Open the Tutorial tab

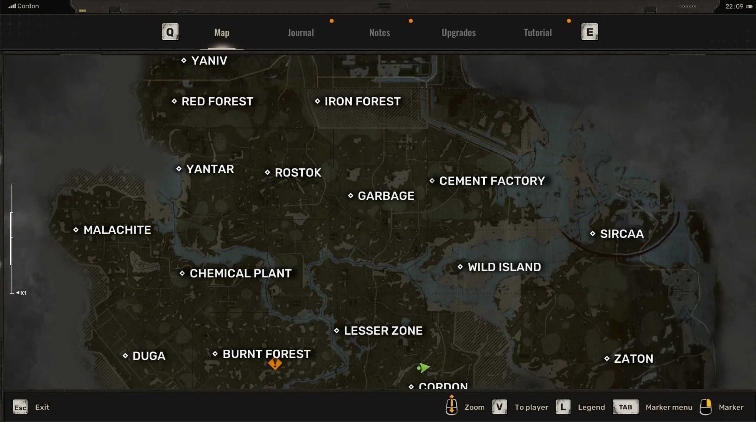537,33
